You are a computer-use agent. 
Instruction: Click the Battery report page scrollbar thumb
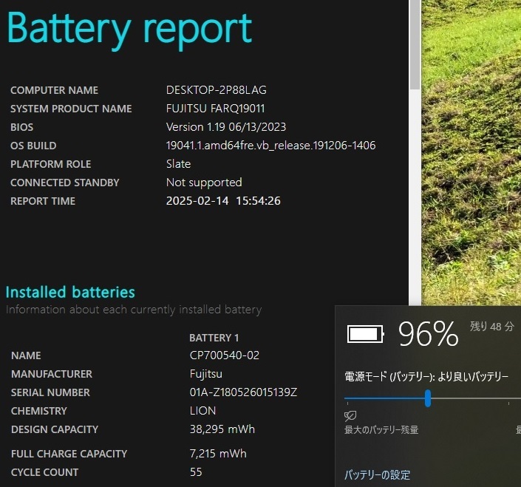[x=415, y=45]
